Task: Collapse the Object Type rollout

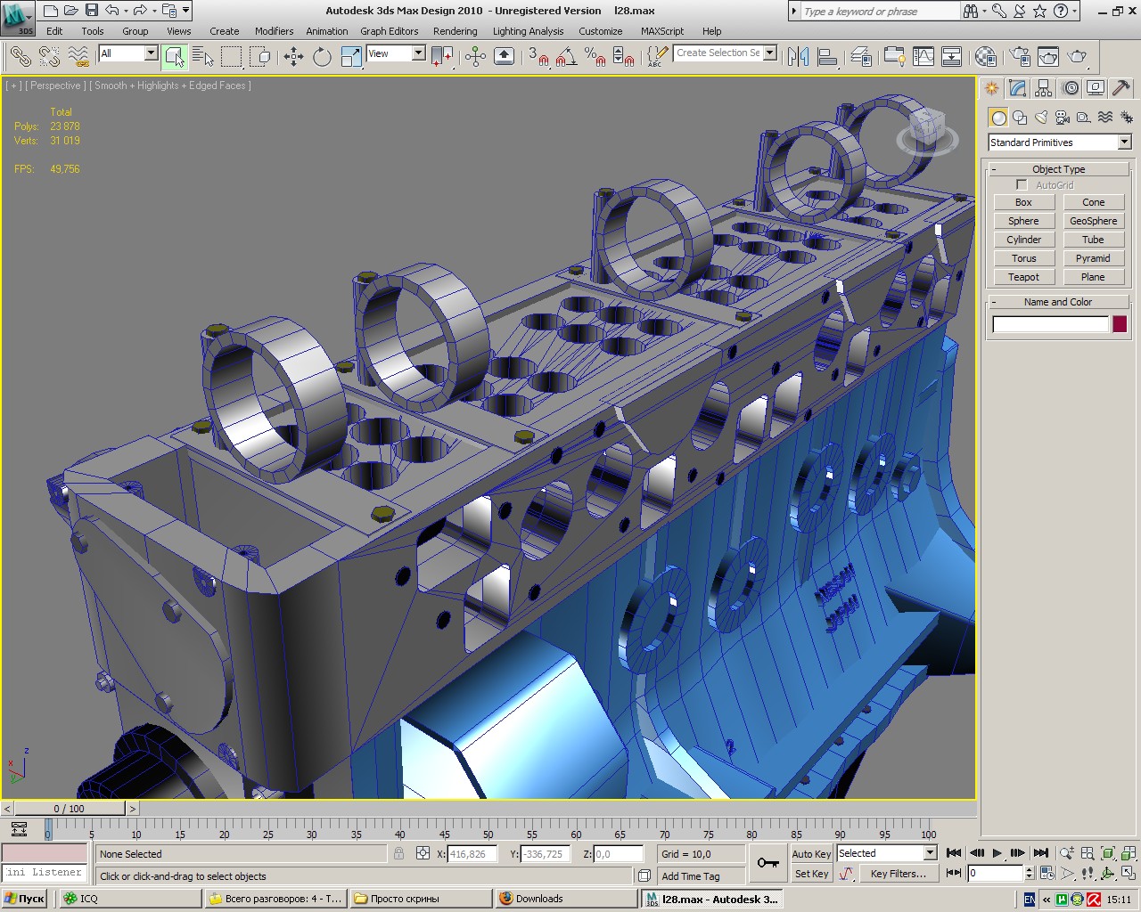Action: click(x=1058, y=169)
